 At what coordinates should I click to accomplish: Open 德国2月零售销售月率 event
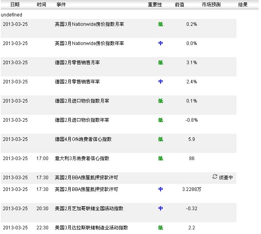[x=77, y=63]
